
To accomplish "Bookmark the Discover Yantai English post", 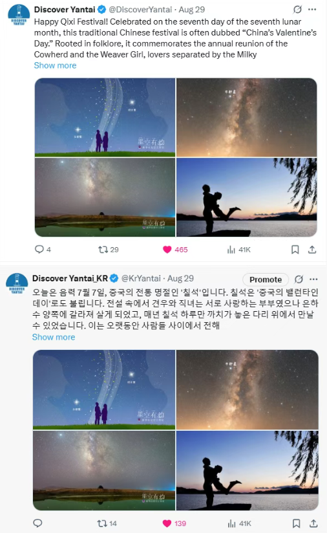I will click(295, 250).
